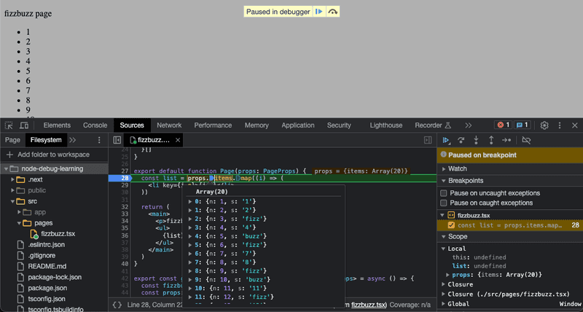Open the README.md file in tree
Viewport: 583px width, 312px height.
47,266
